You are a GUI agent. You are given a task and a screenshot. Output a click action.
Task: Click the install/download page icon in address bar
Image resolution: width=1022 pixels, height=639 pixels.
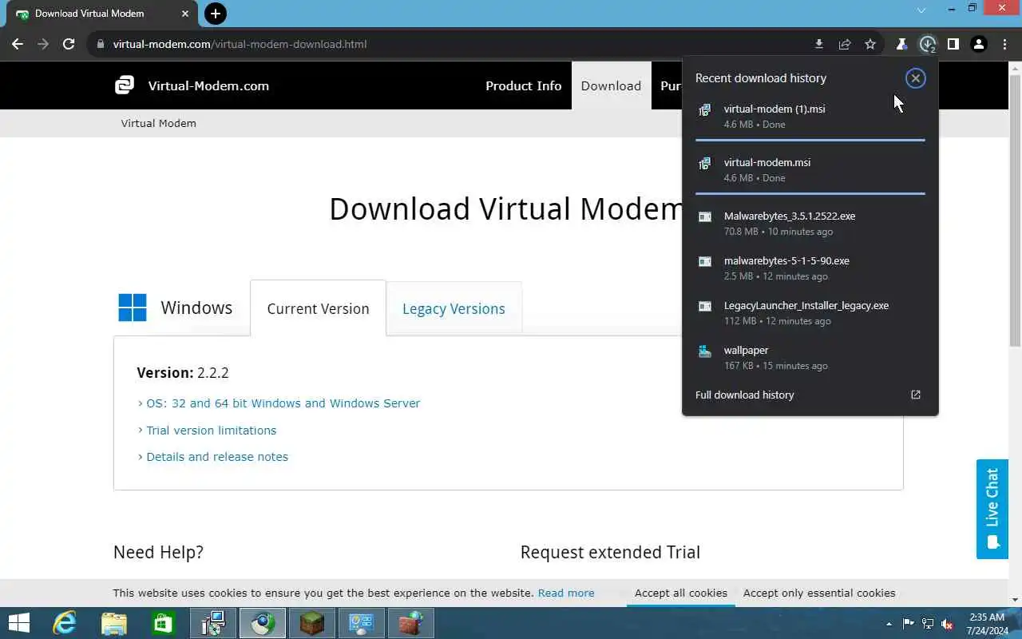click(819, 44)
